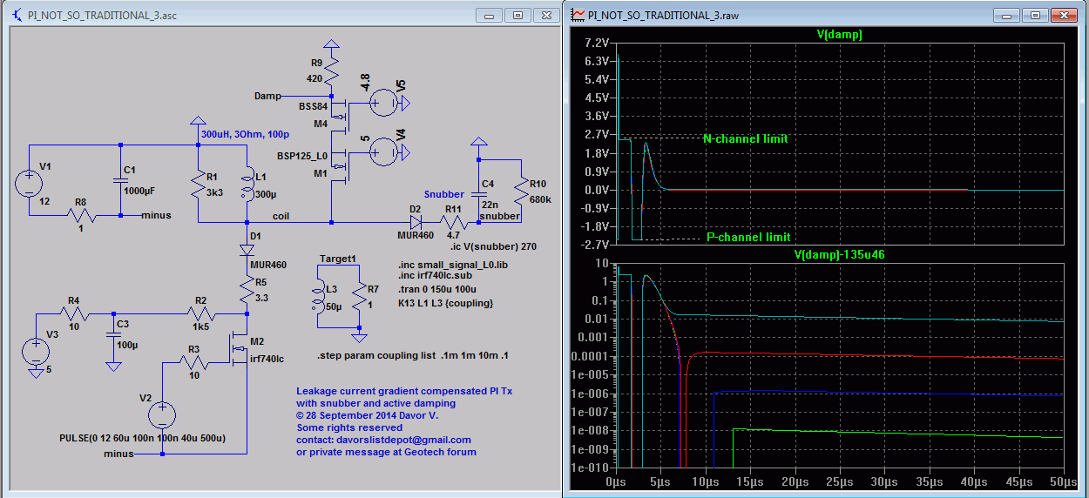The width and height of the screenshot is (1089, 498).
Task: Click the Damp net label
Action: (x=267, y=96)
